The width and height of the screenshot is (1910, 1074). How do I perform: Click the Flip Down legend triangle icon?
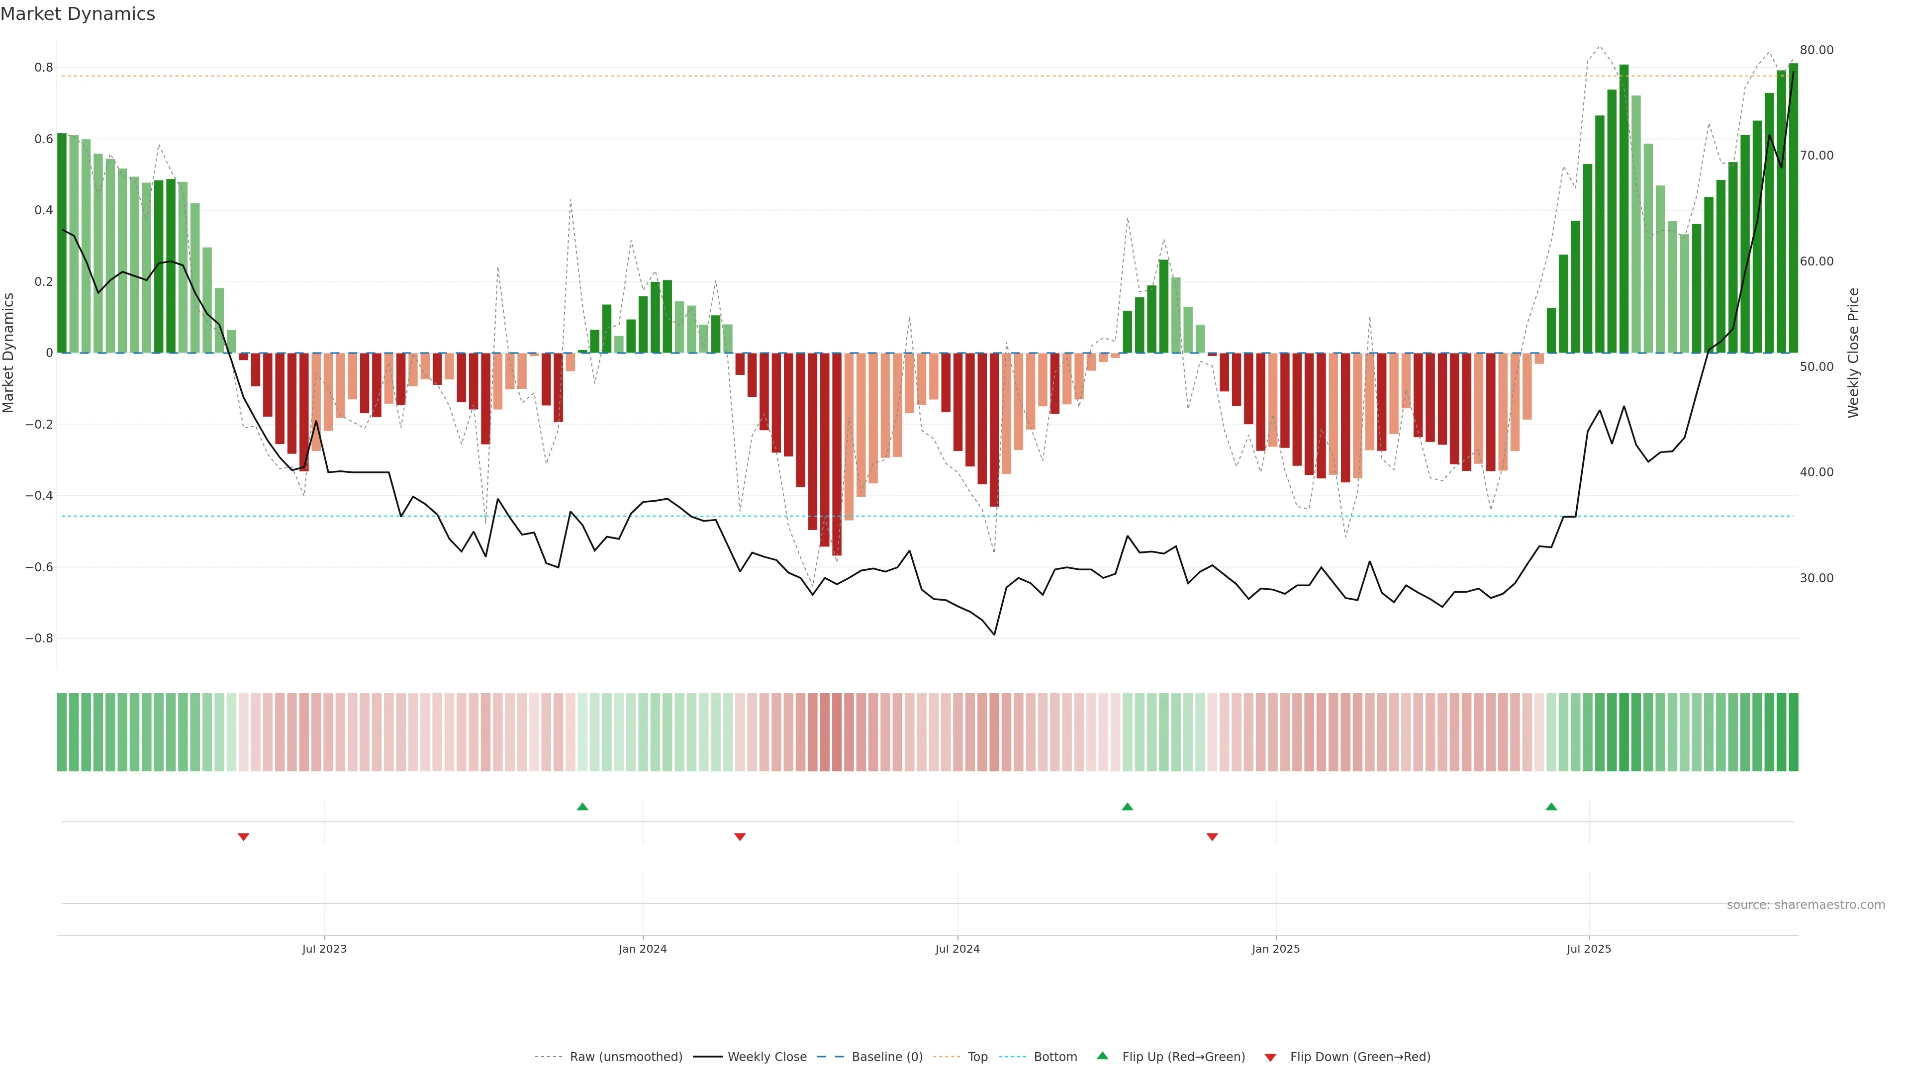(x=1270, y=1057)
